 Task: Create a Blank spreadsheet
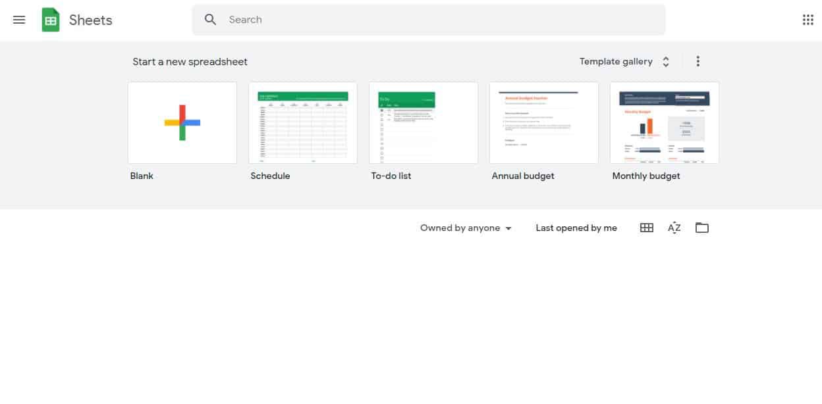pyautogui.click(x=182, y=122)
